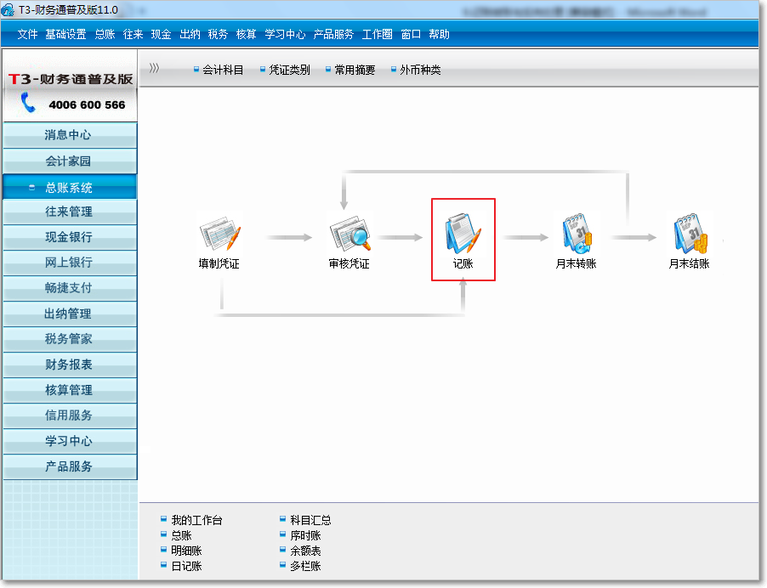
Task: Open the 文件 menu
Action: click(27, 35)
